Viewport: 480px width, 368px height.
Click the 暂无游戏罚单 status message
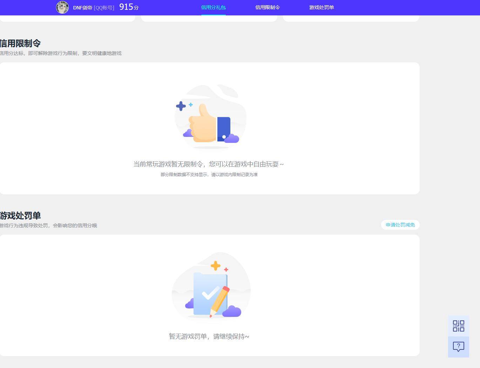209,336
